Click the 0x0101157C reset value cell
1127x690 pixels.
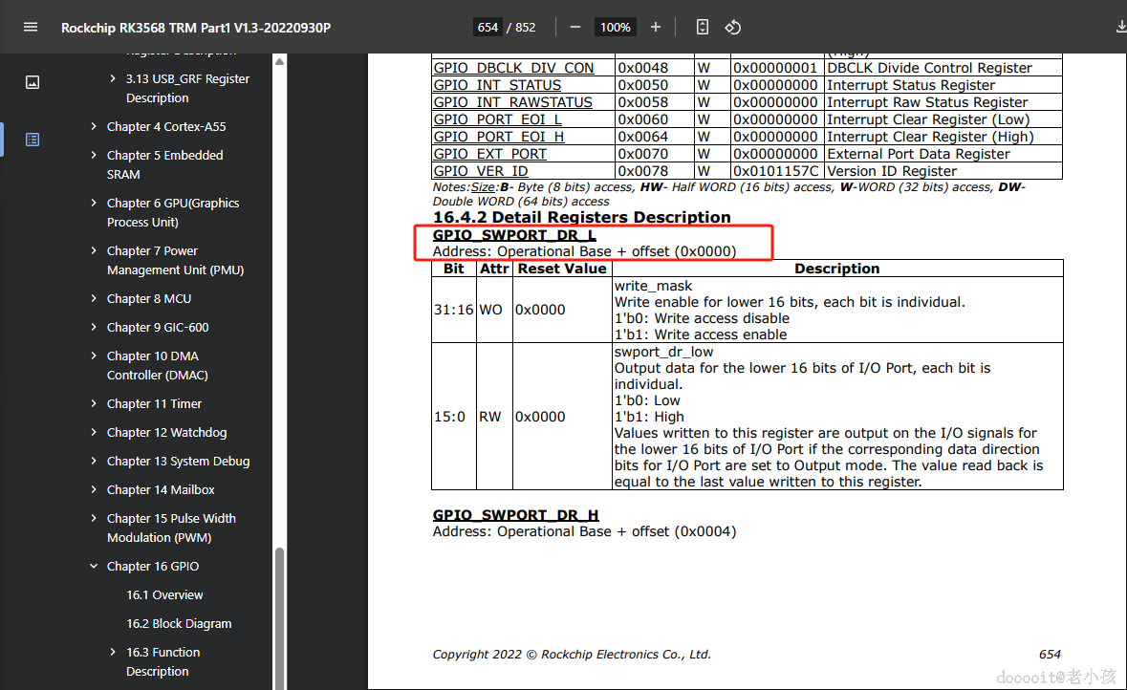[776, 171]
